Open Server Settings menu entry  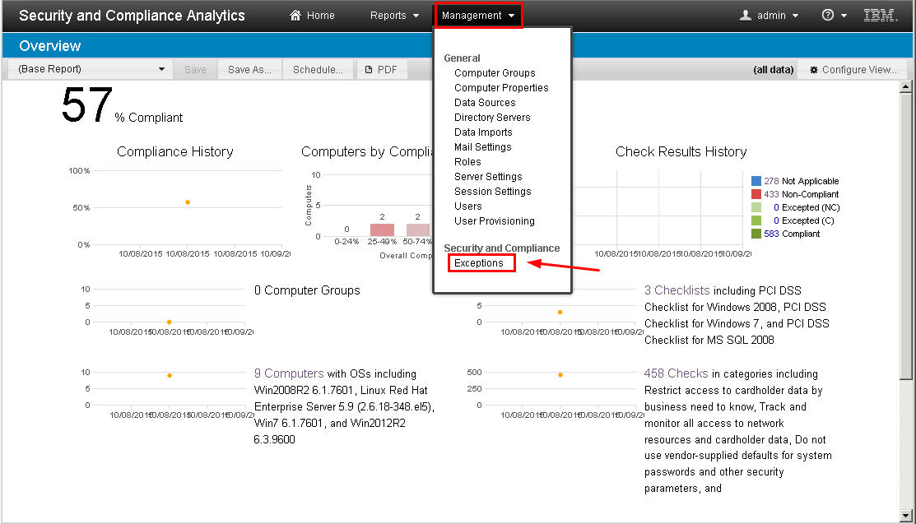pos(488,176)
